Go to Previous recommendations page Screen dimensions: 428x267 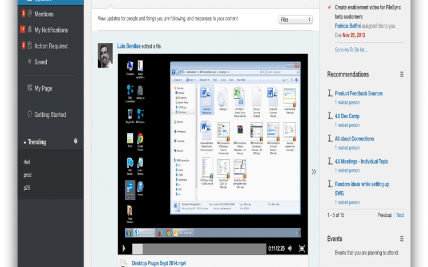point(384,215)
